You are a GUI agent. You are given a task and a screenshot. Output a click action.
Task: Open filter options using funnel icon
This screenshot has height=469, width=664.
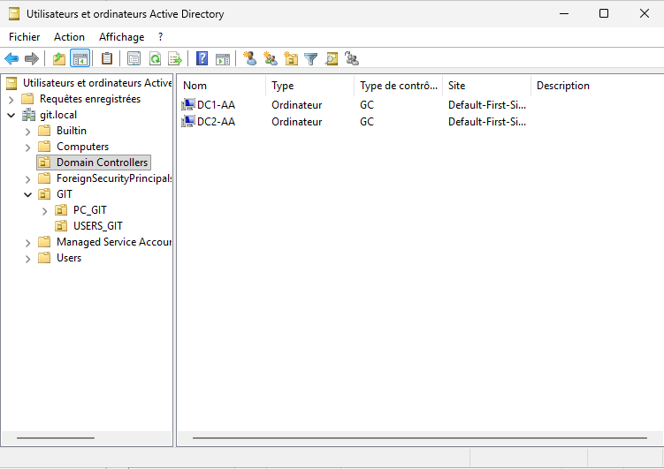(x=311, y=59)
